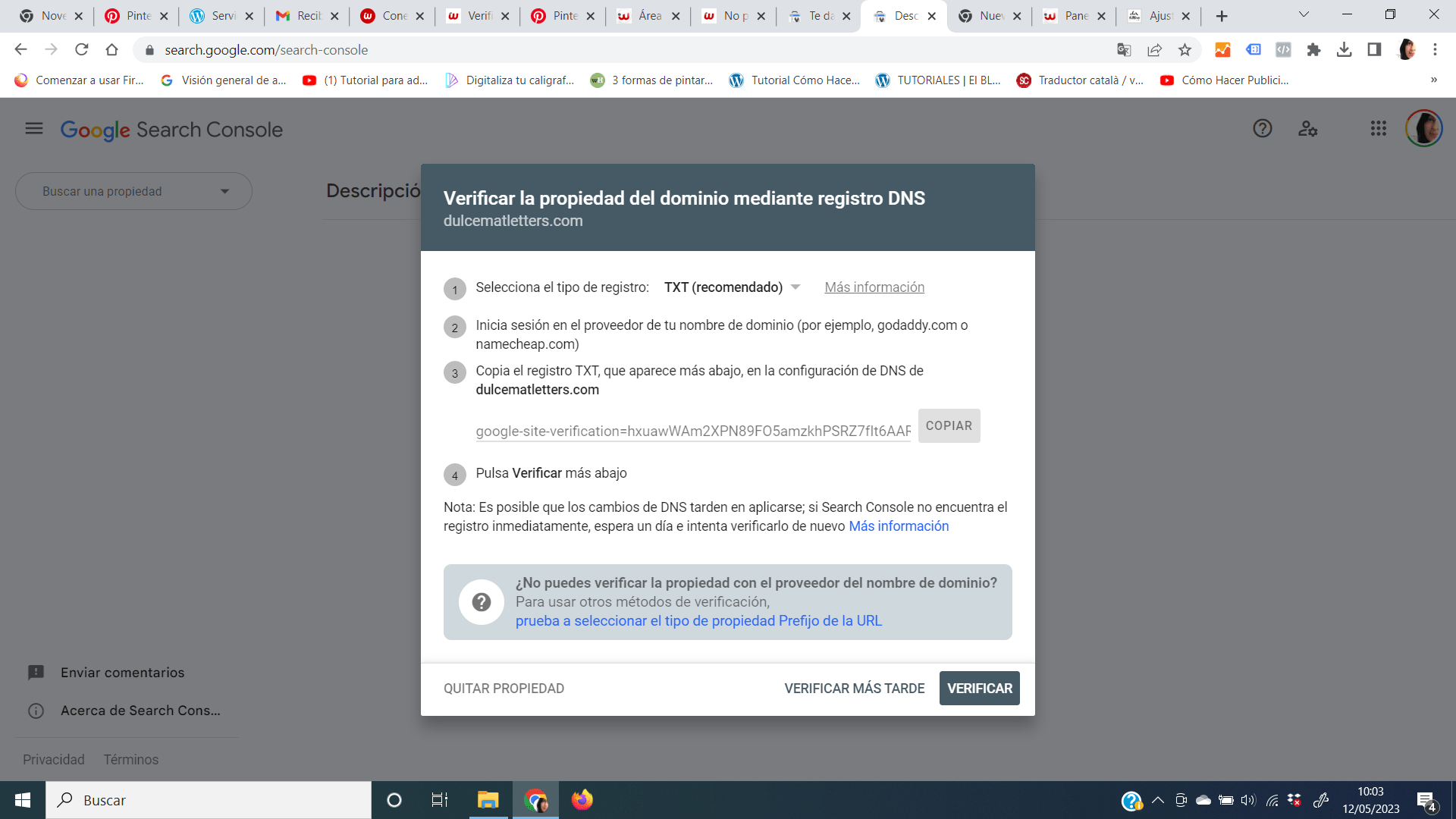Open the notification center icon
The width and height of the screenshot is (1456, 819).
coord(1426,801)
